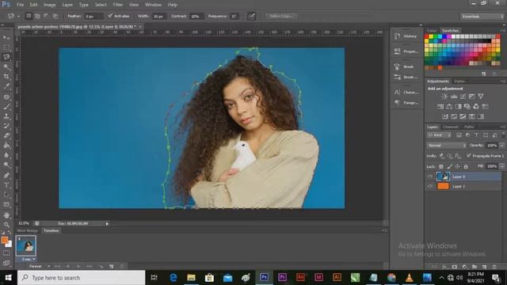The height and width of the screenshot is (285, 507).
Task: Select the Hand tool
Action: coord(6,215)
